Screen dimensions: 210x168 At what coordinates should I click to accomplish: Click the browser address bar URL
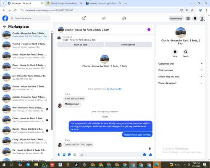(x=49, y=10)
